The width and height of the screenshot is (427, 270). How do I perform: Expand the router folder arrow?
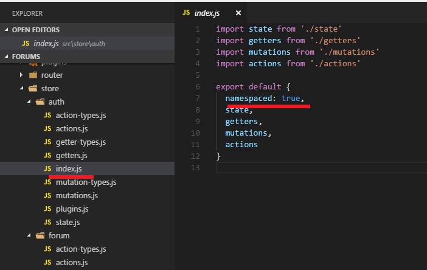pyautogui.click(x=21, y=75)
